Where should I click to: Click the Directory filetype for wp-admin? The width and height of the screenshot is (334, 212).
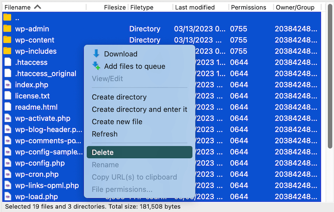[x=145, y=29]
